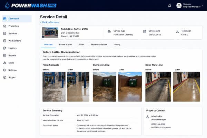The width and height of the screenshot is (207, 138).
Task: Click the Back to Services link
Action: coord(50,22)
